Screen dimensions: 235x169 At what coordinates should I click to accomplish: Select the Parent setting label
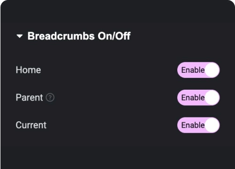tap(29, 98)
